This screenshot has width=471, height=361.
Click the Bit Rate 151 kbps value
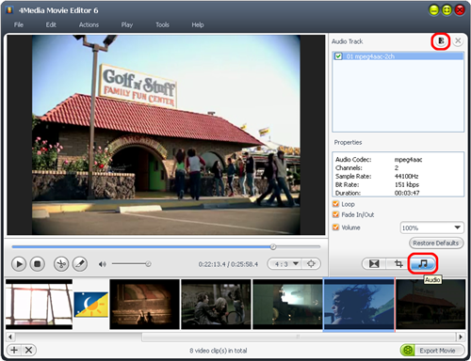click(407, 184)
